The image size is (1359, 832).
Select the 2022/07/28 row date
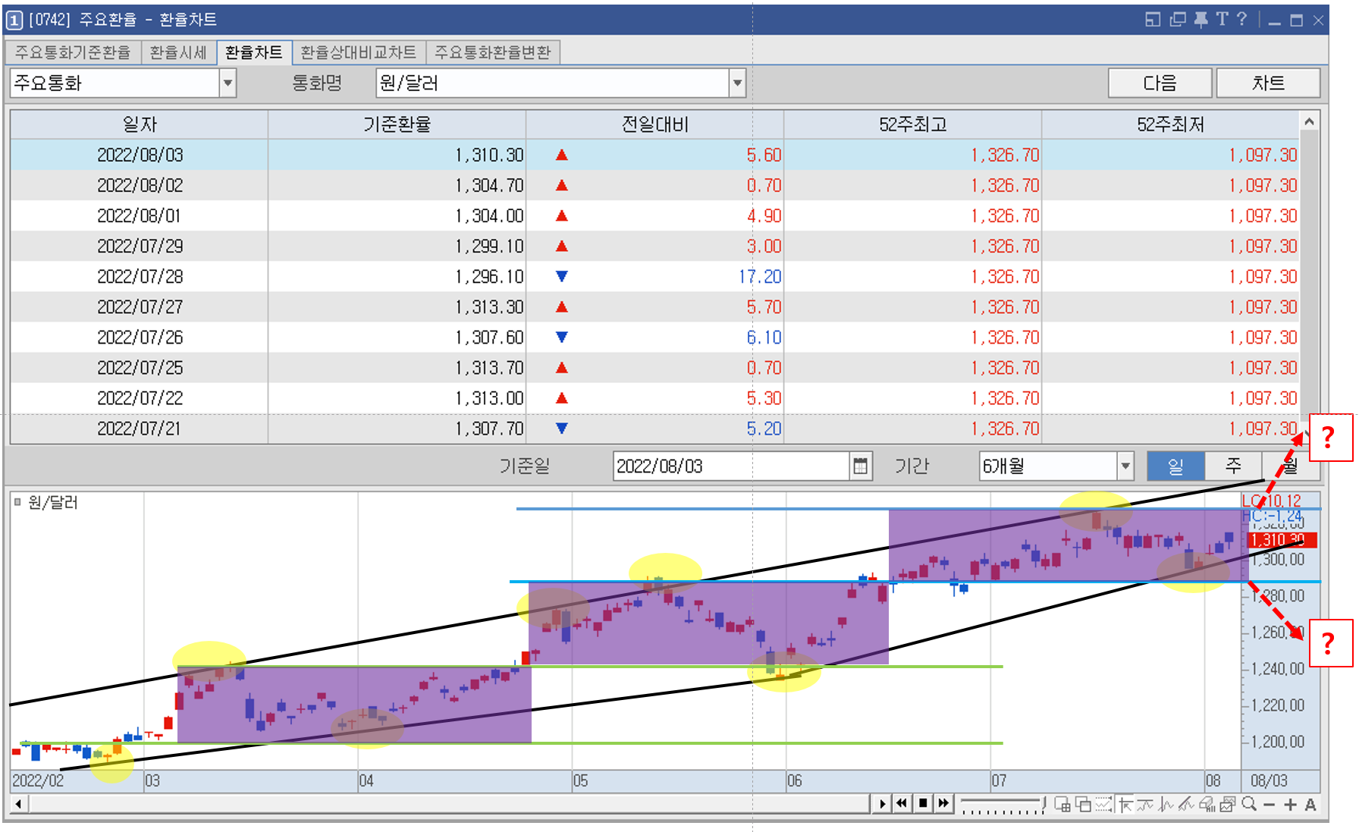tap(140, 276)
